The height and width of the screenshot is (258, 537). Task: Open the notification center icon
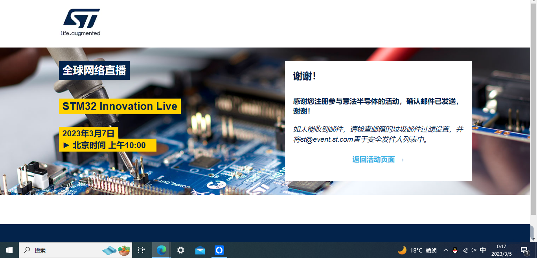524,250
